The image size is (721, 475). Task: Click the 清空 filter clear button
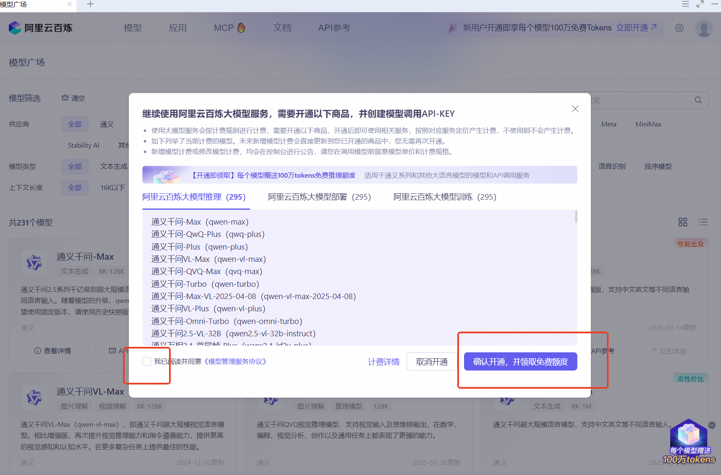pos(73,98)
